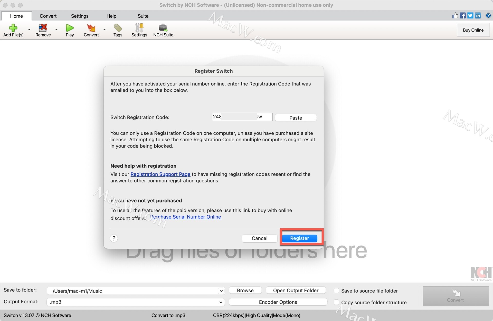Click the Tags icon in toolbar
Image resolution: width=493 pixels, height=321 pixels.
(118, 28)
